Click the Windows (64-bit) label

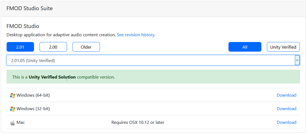[x=33, y=95]
